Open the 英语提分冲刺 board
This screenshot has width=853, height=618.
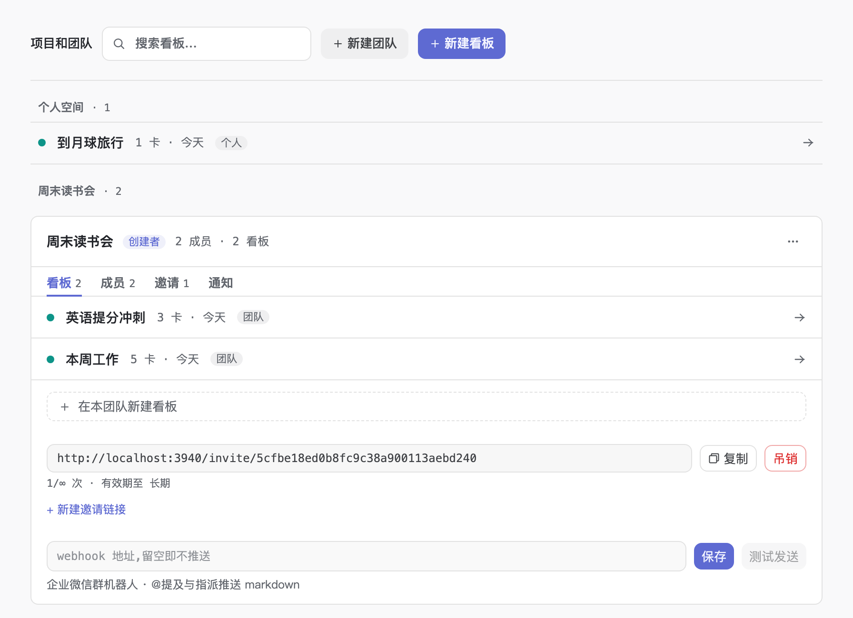pyautogui.click(x=426, y=318)
